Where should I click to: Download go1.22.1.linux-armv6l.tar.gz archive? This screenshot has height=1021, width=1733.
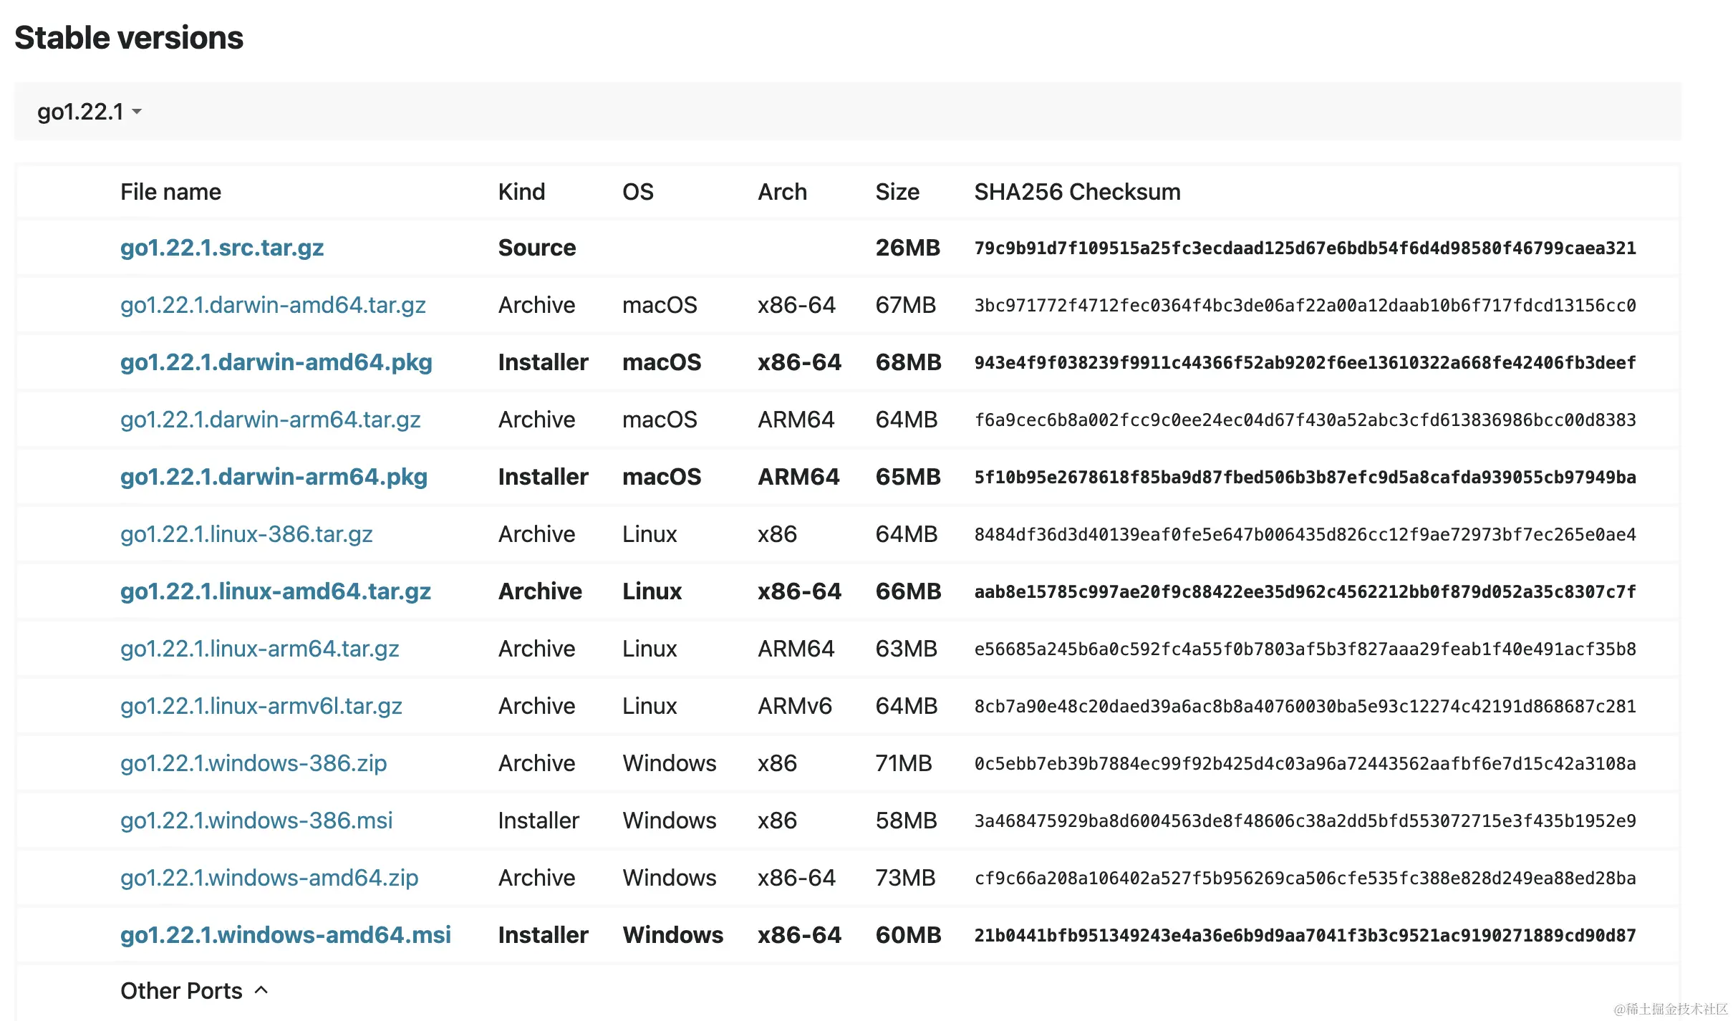click(261, 706)
